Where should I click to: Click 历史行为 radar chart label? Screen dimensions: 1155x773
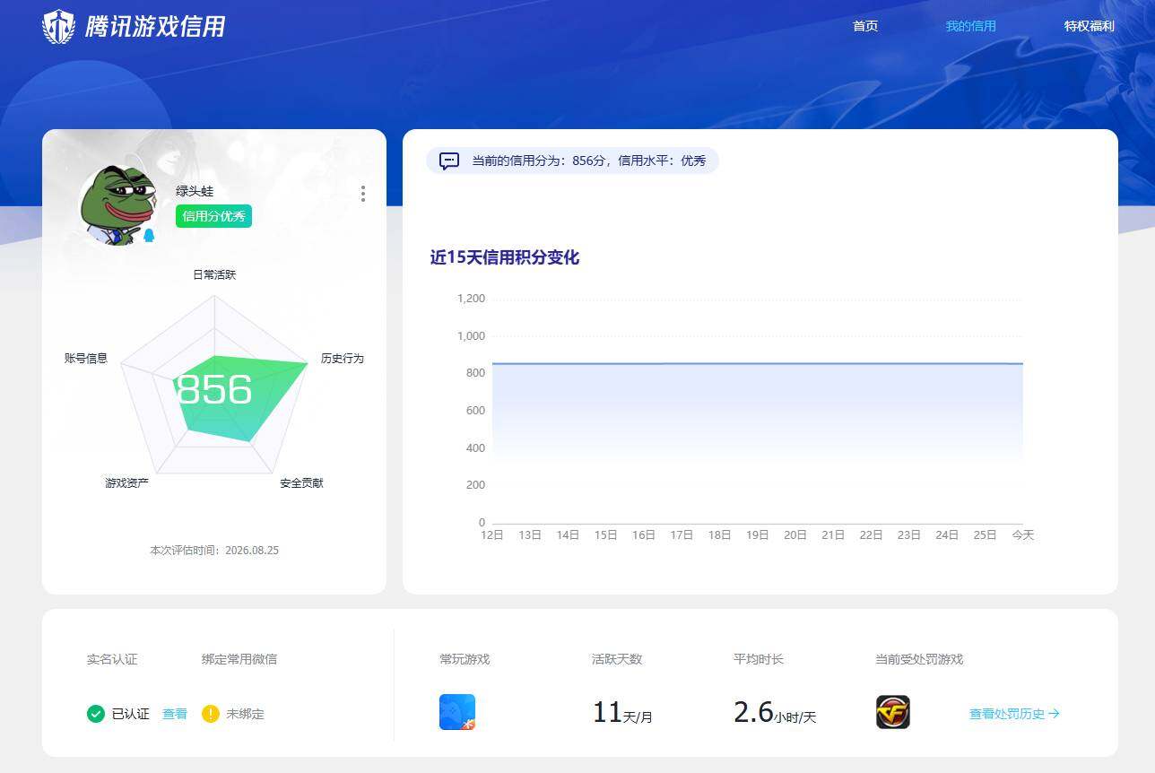(343, 358)
